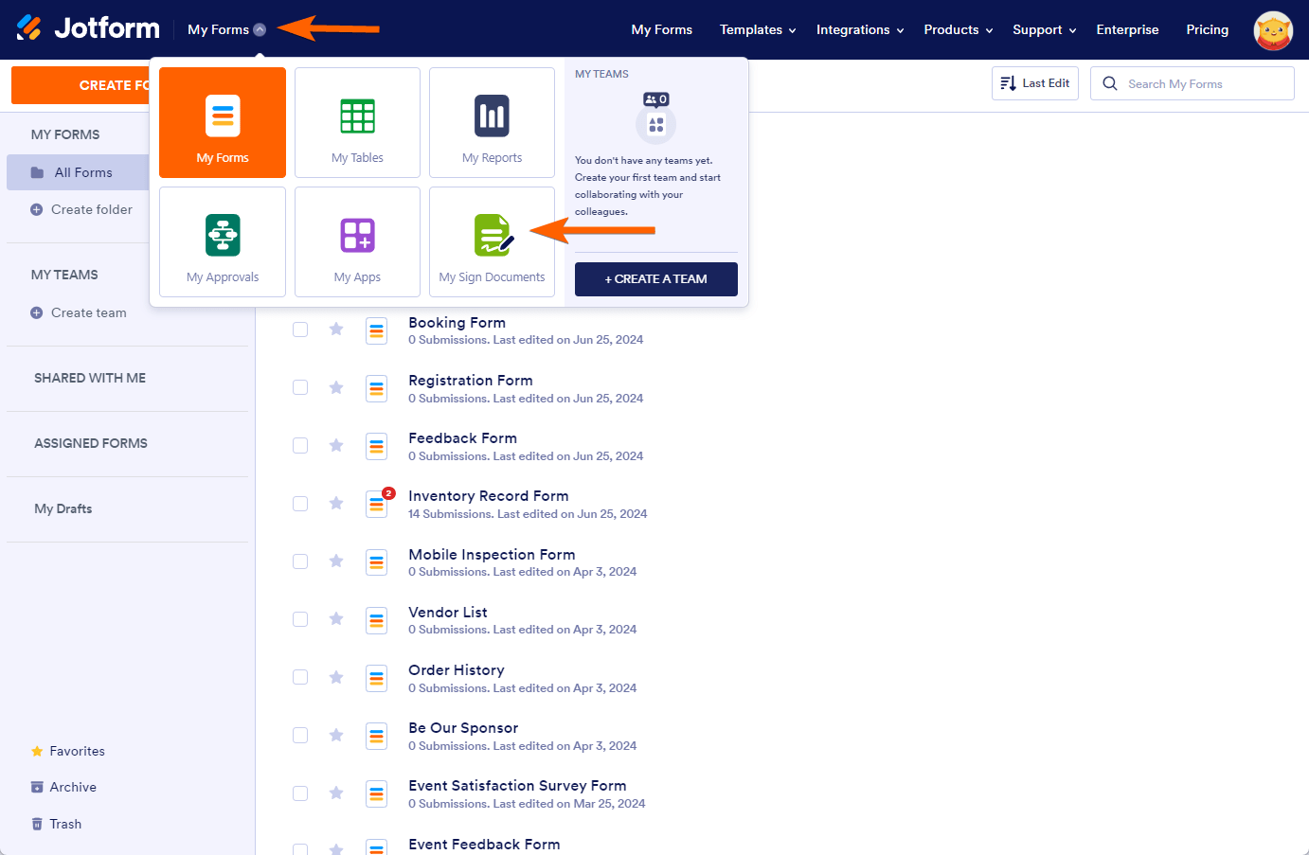Screen dimensions: 1309x855
Task: Open the Archive in the sidebar
Action: (63, 787)
